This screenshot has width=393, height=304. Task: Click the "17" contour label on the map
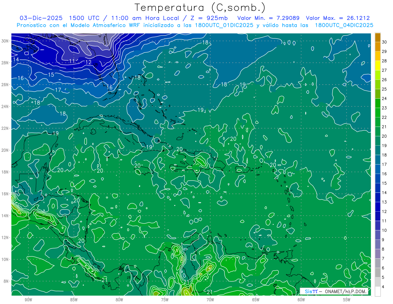tap(58, 90)
